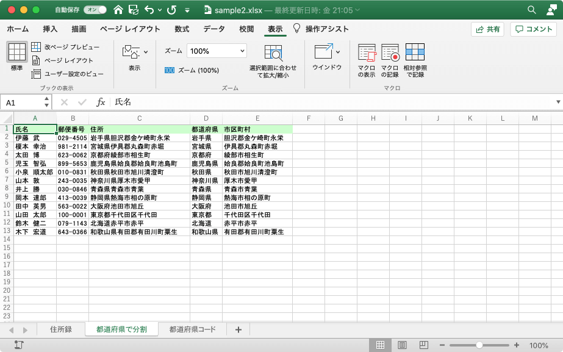The image size is (563, 352).
Task: Click the select-all corner of the grid
Action: tap(7, 118)
